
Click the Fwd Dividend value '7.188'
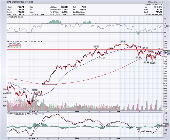point(65,9)
